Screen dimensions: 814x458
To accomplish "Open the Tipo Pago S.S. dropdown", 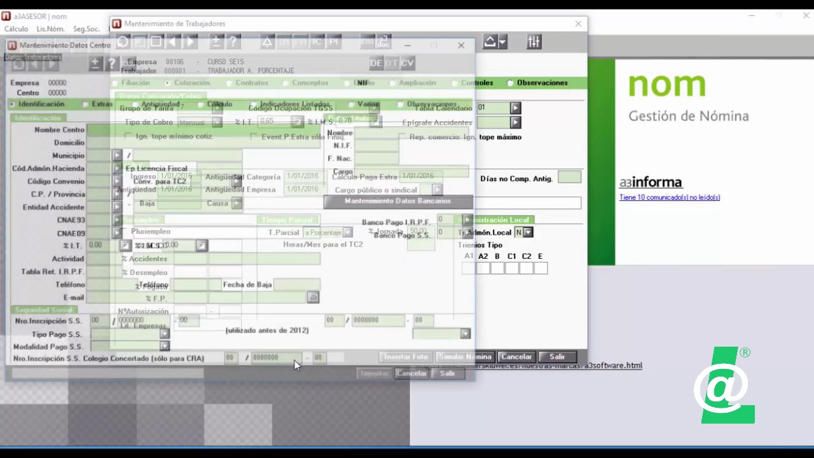I will click(x=164, y=334).
